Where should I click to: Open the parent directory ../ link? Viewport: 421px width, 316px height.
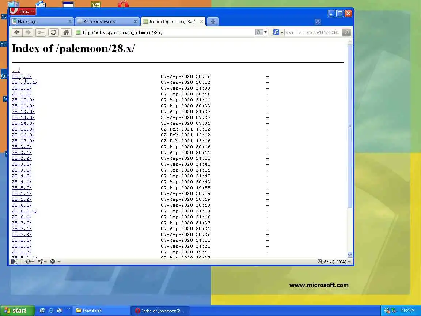[16, 71]
